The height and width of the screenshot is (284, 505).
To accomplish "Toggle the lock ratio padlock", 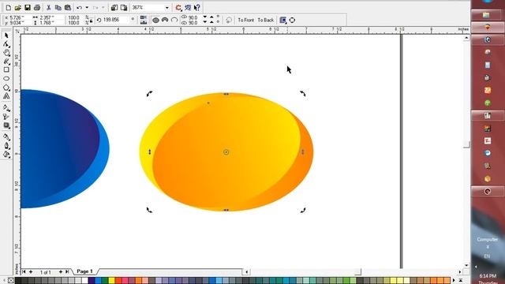I will tap(92, 21).
